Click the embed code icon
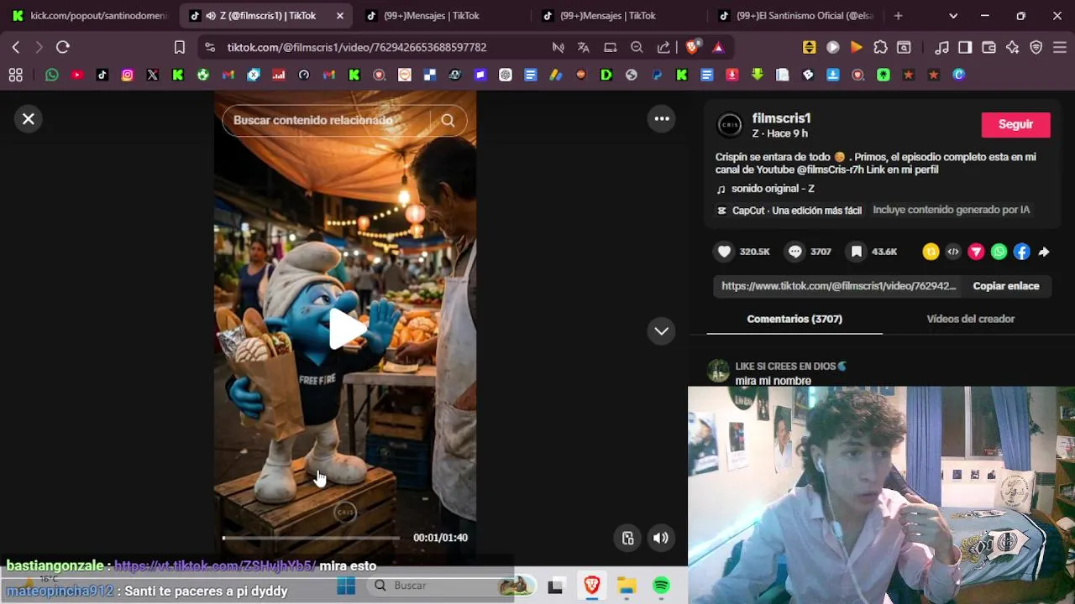The image size is (1075, 604). tap(953, 252)
